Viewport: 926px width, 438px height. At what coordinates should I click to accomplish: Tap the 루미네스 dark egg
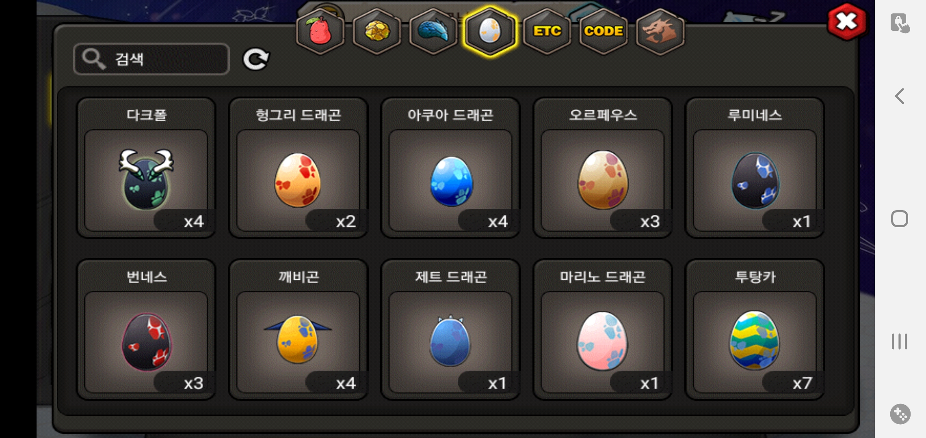coord(755,167)
